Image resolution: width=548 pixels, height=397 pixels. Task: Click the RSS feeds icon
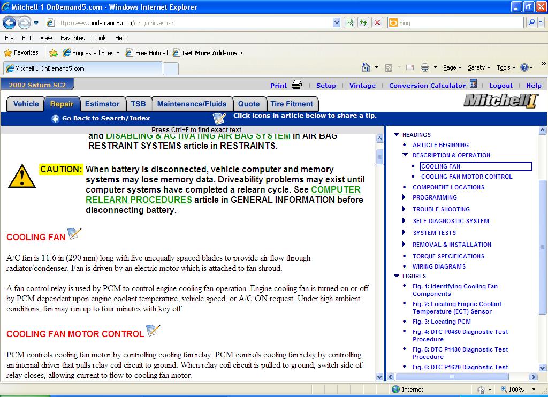[389, 68]
